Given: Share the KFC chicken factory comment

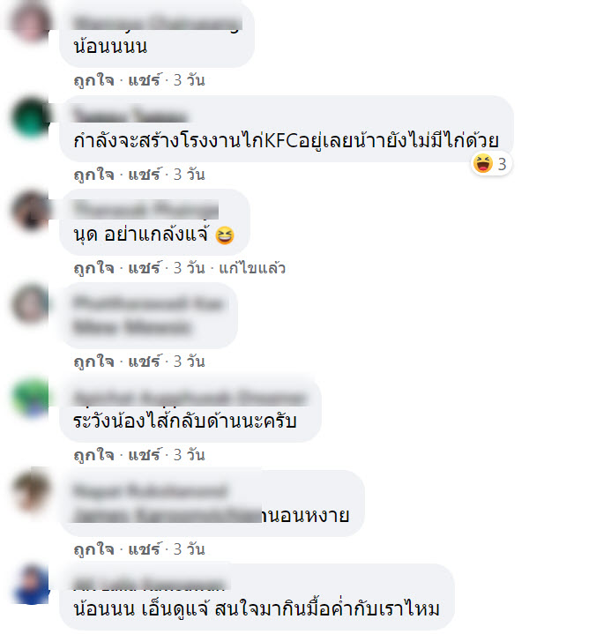Looking at the screenshot, I should click(x=145, y=175).
